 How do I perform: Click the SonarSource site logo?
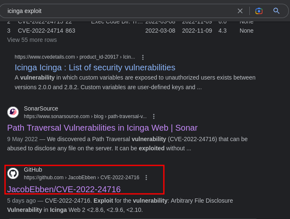click(13, 112)
